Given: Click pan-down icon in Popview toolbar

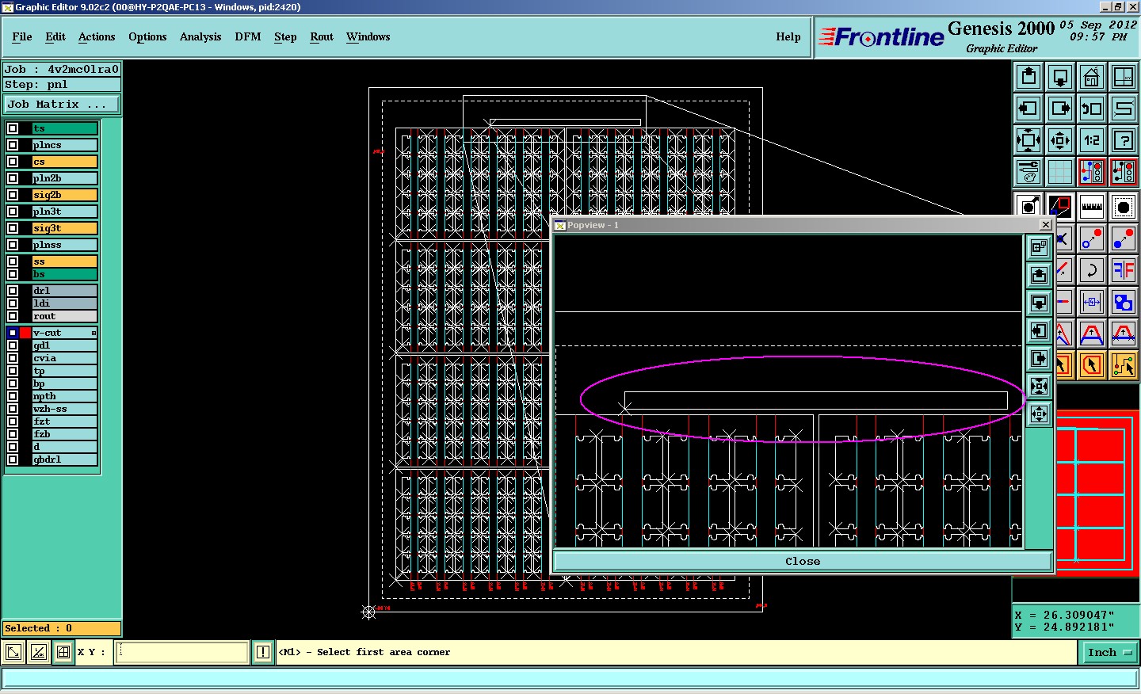Looking at the screenshot, I should point(1039,303).
